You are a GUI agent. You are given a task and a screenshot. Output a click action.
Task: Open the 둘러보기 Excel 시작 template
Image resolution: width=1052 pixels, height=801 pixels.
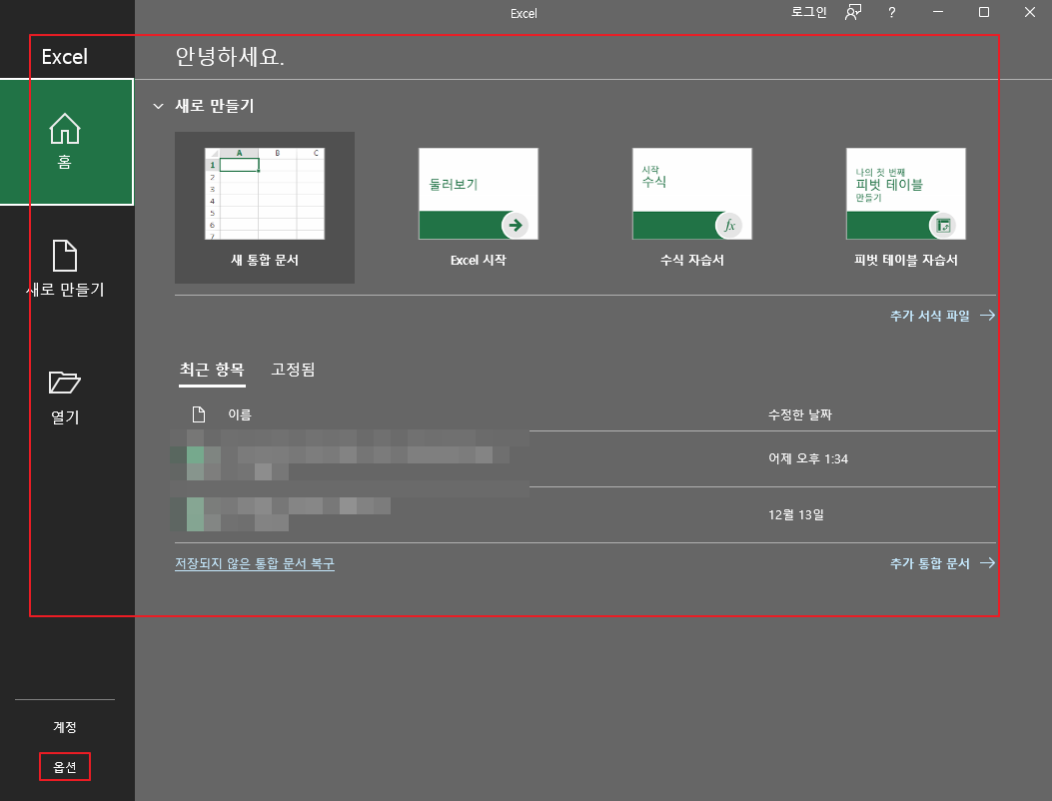[479, 208]
